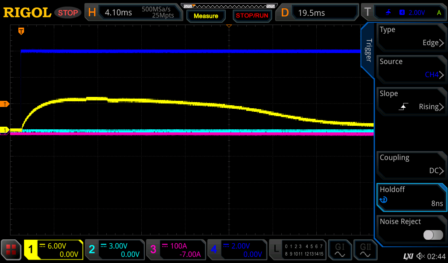The width and height of the screenshot is (448, 263).
Task: Toggle channel 1 yellow 6.00V display
Action: (x=53, y=250)
